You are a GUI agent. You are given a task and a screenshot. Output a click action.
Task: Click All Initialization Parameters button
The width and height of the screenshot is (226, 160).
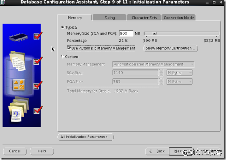coord(86,137)
